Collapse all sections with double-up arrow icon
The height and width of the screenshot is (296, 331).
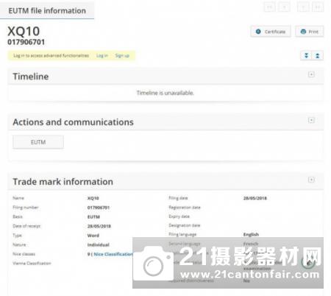(318, 55)
